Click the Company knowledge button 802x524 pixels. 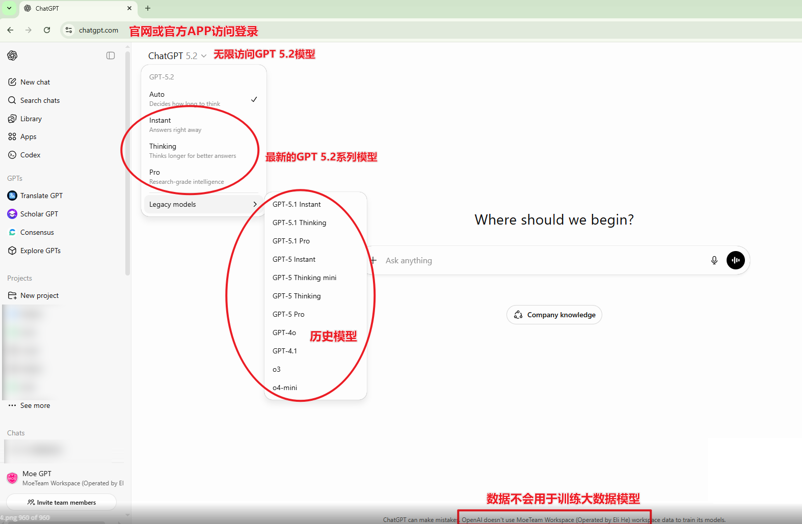tap(554, 315)
